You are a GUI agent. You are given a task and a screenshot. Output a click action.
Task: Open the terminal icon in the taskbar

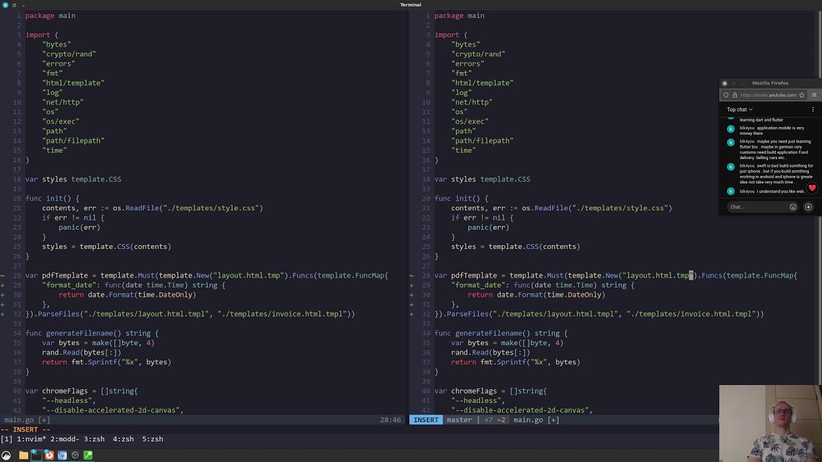tap(36, 456)
